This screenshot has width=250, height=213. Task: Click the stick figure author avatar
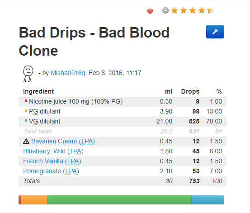coord(28,74)
